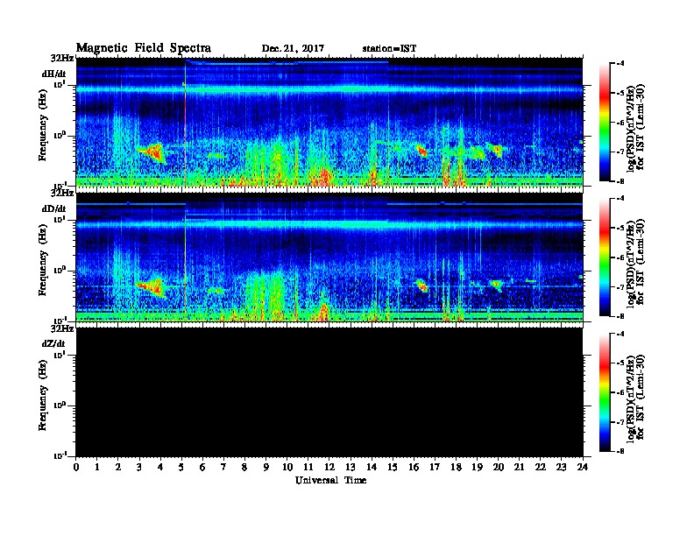Click the "dD/dt" panel label

click(x=54, y=208)
